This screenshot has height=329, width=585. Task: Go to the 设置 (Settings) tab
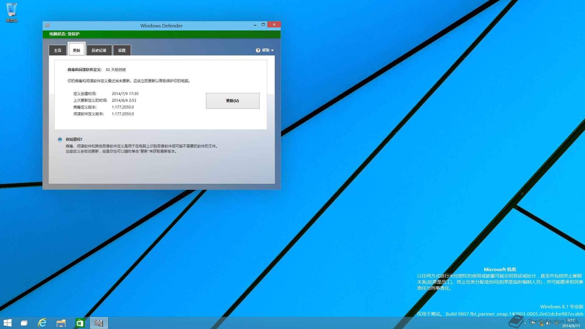pos(122,50)
